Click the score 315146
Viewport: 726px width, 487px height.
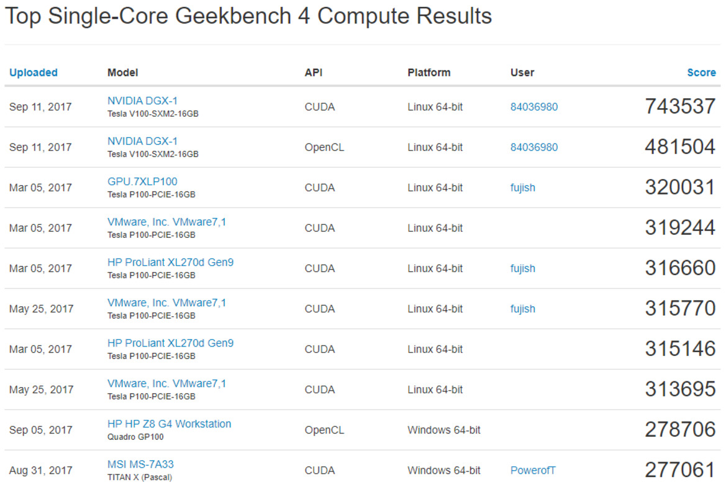(680, 348)
